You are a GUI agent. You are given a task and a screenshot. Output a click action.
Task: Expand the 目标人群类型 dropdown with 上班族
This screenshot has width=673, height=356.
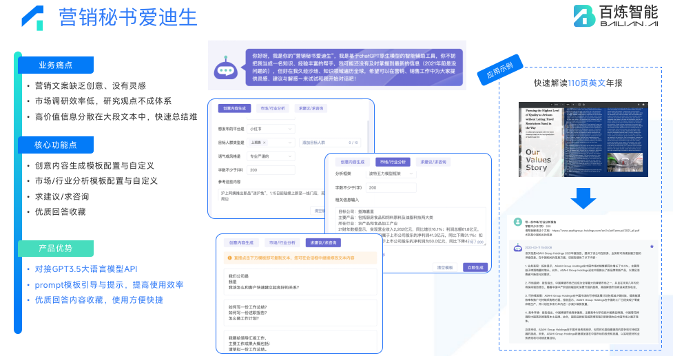point(271,143)
